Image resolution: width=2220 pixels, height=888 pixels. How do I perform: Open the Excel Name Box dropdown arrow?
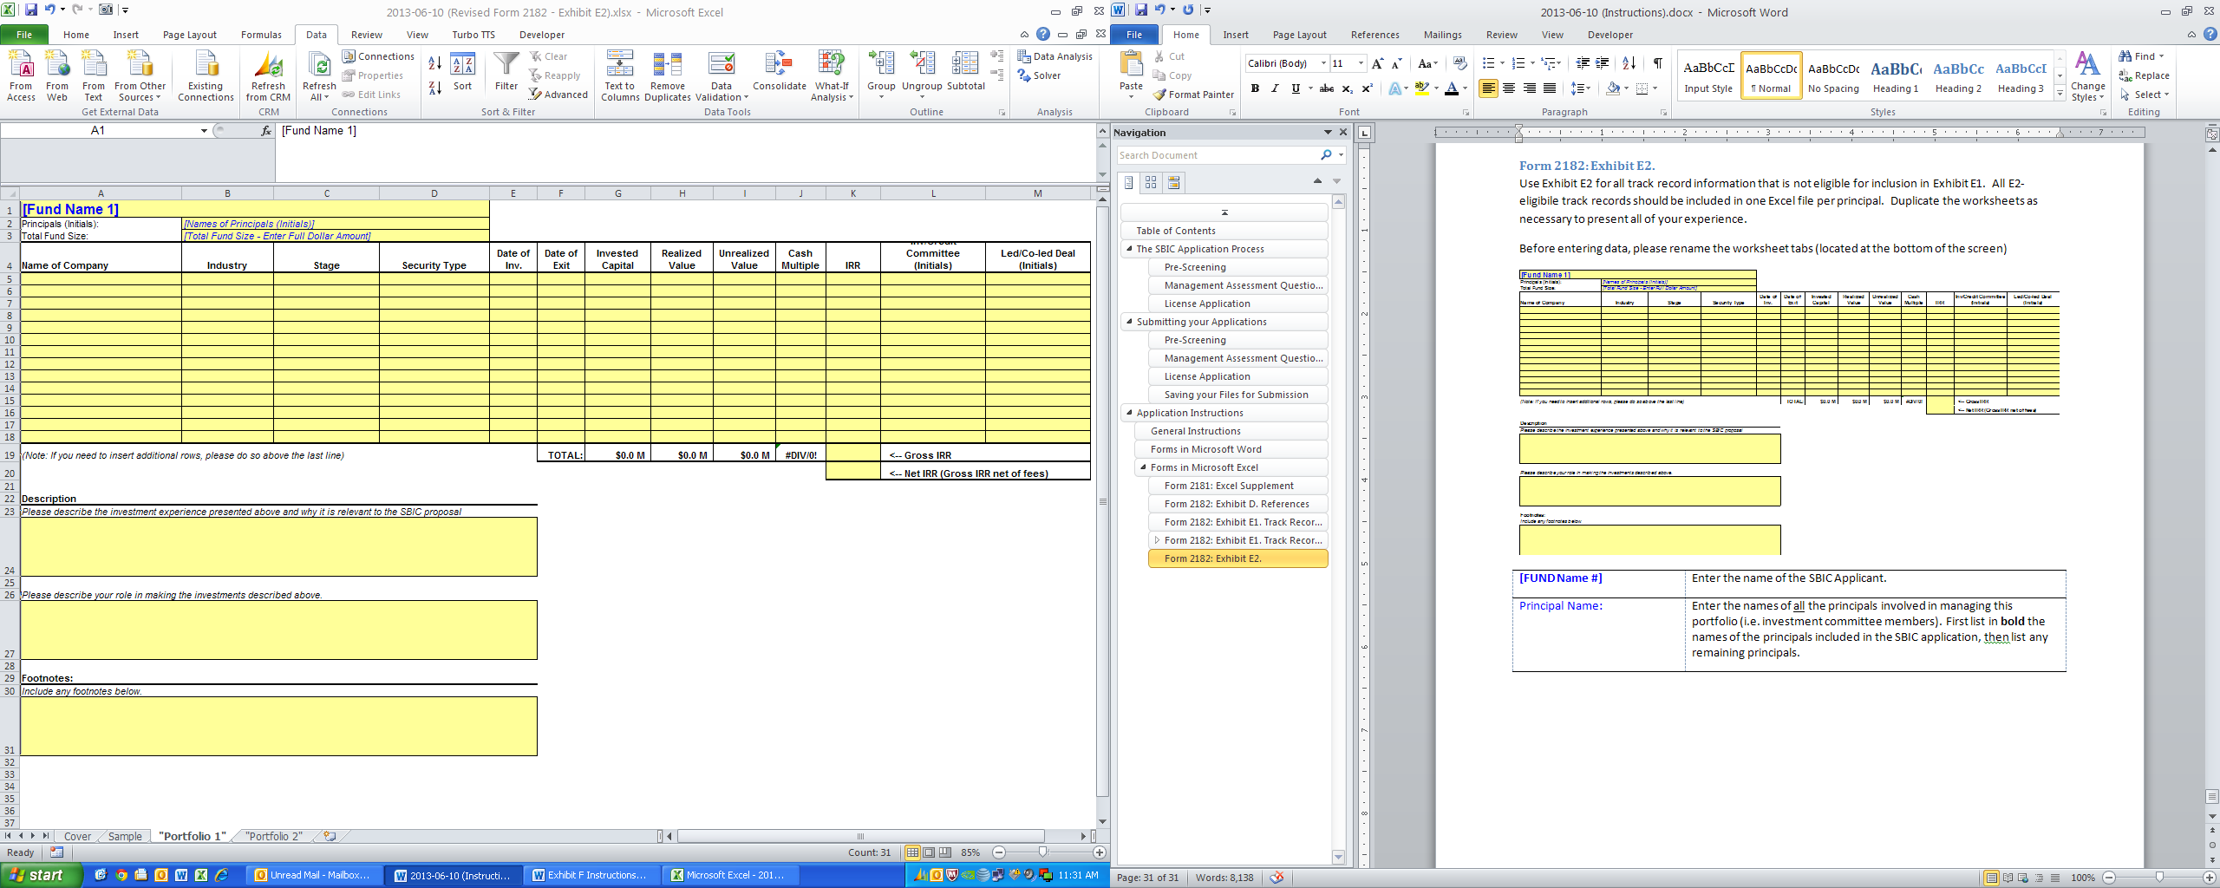click(204, 131)
